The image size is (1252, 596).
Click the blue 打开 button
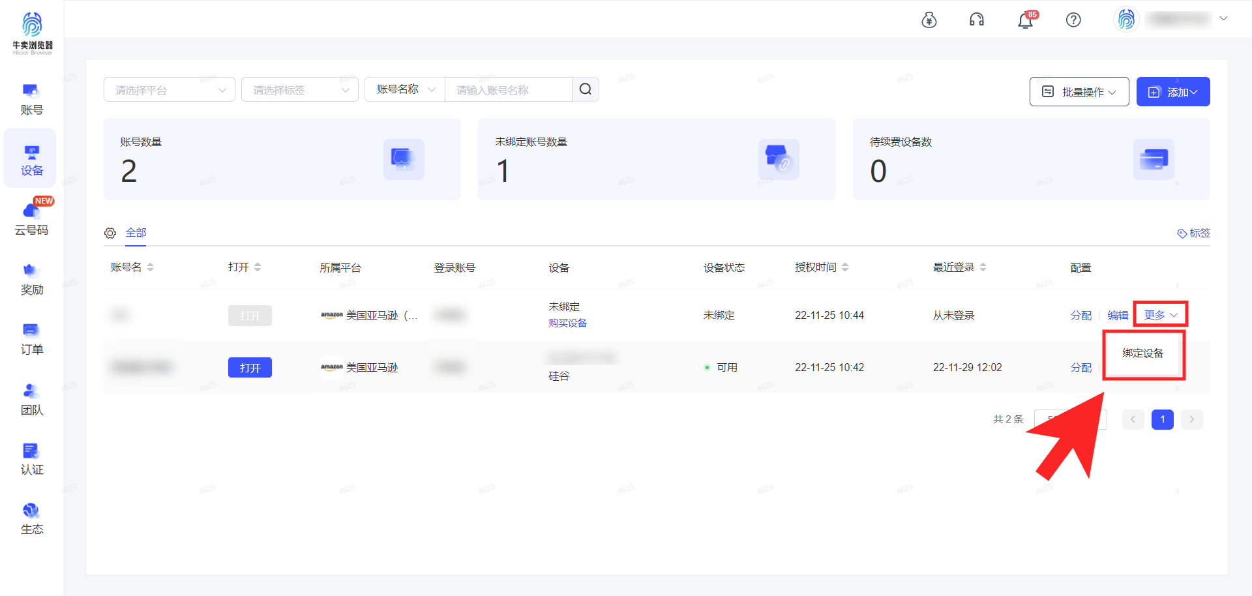click(250, 368)
